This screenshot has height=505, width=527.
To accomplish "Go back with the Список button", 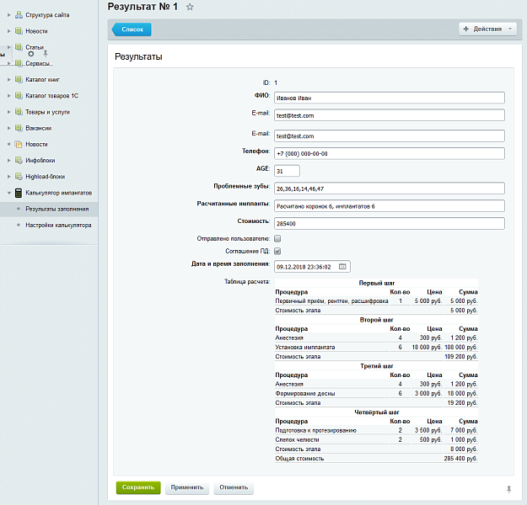I will (x=132, y=29).
